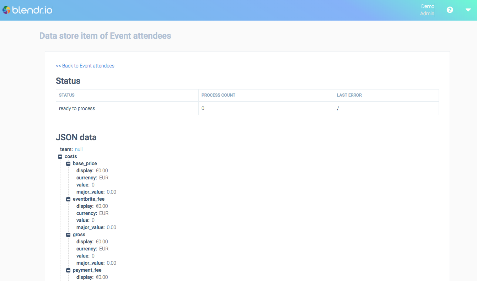Select the 'ready to process' status cell

coord(127,108)
